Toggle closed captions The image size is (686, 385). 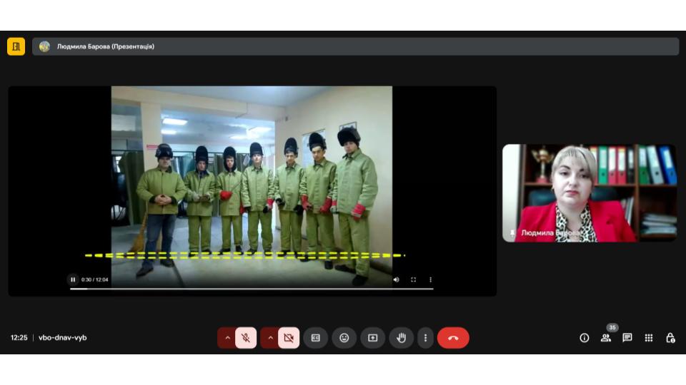(x=315, y=338)
